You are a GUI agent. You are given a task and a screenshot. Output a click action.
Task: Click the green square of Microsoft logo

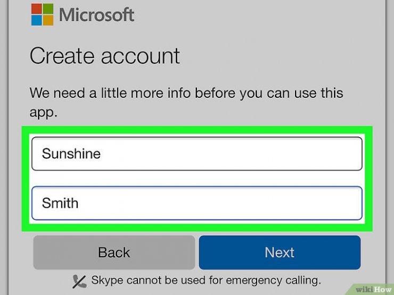coord(48,9)
